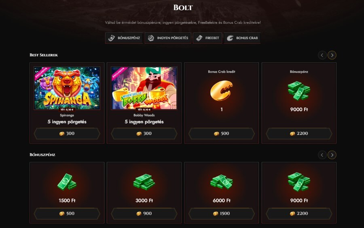
Task: Click the 1500 Ft single cash icon
Action: (x=67, y=182)
